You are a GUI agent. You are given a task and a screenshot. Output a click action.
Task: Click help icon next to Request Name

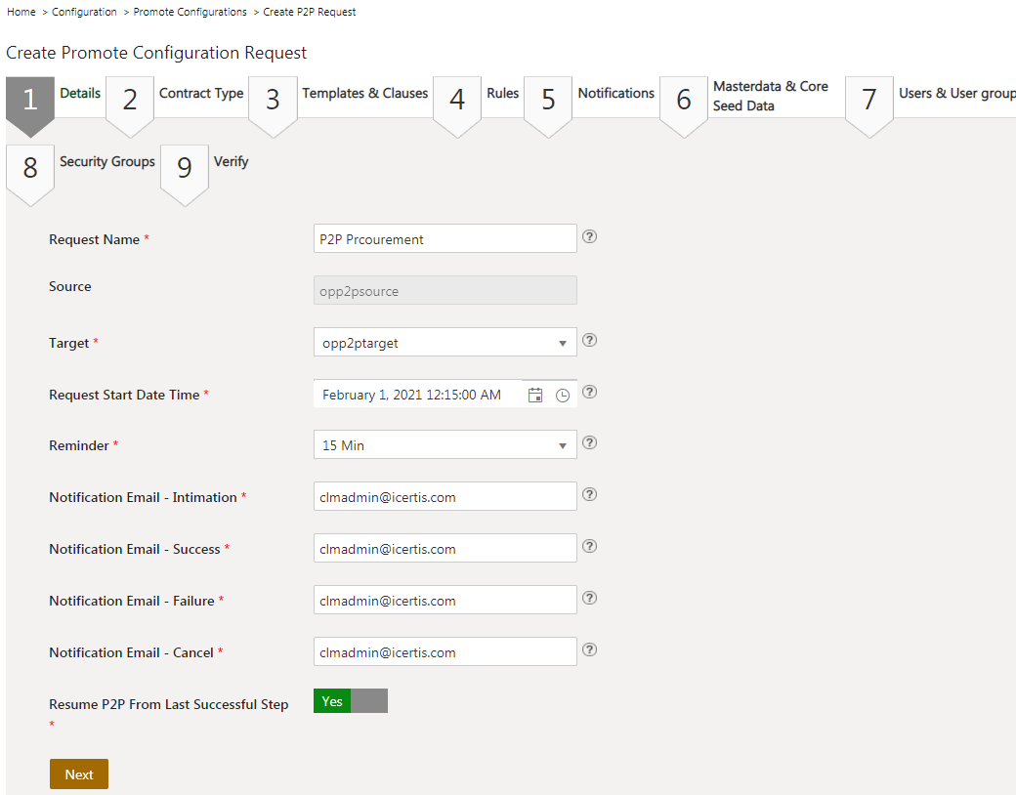589,237
